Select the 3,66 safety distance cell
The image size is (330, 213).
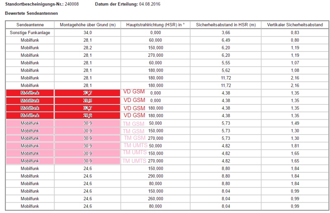[226, 32]
